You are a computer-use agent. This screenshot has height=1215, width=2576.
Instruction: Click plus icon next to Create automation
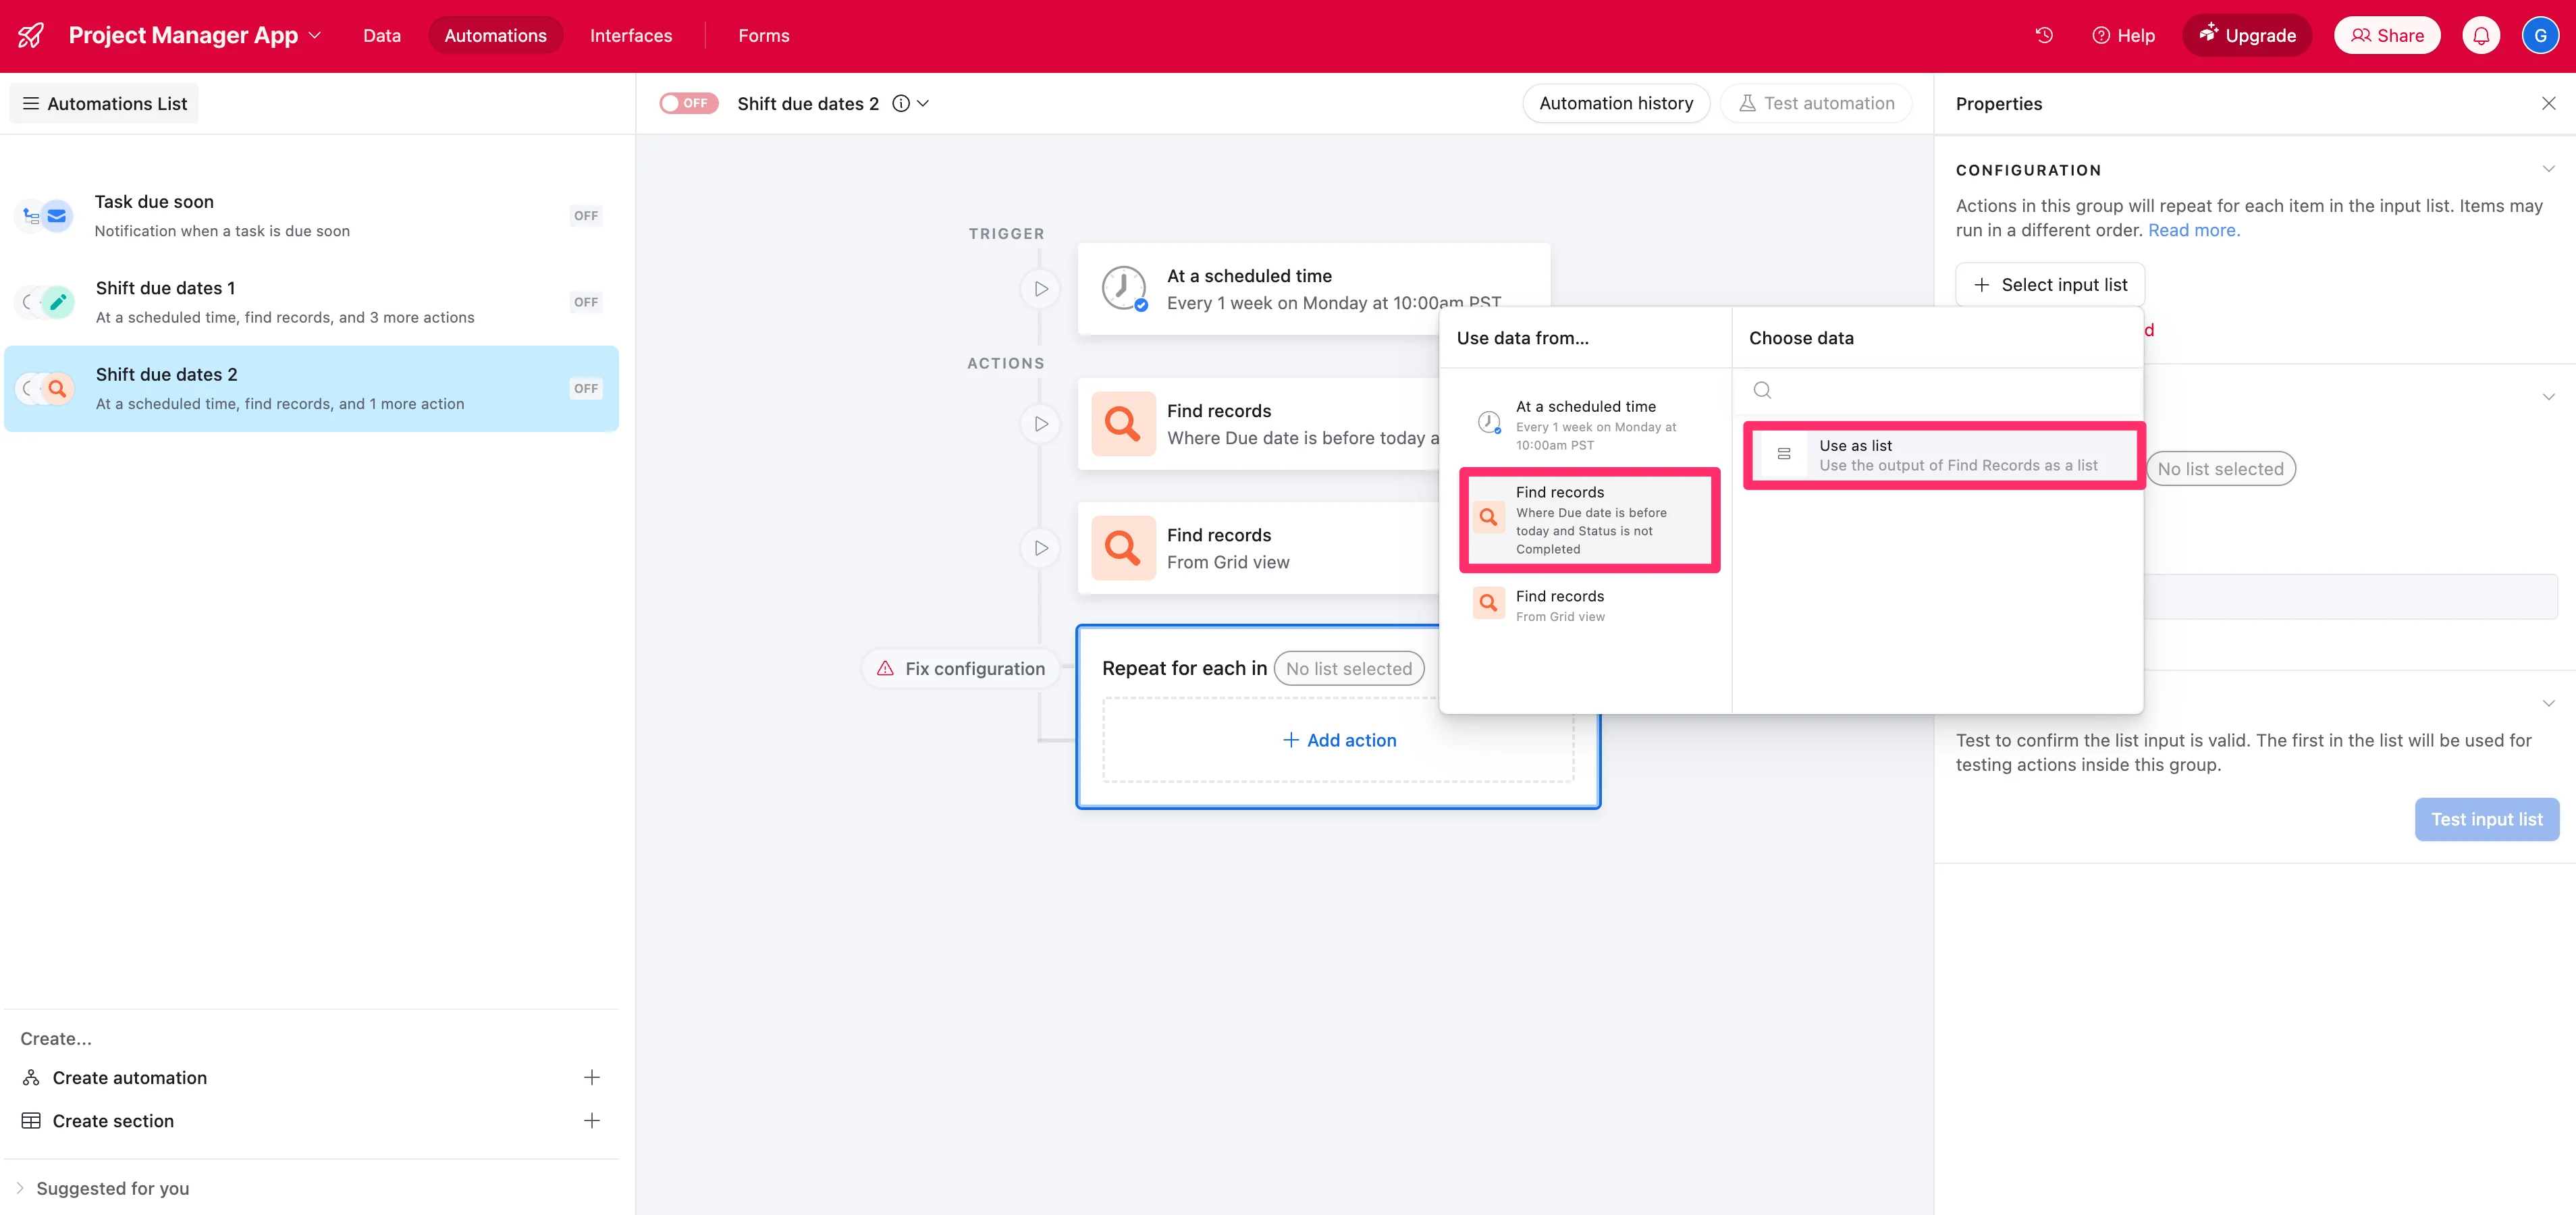592,1077
